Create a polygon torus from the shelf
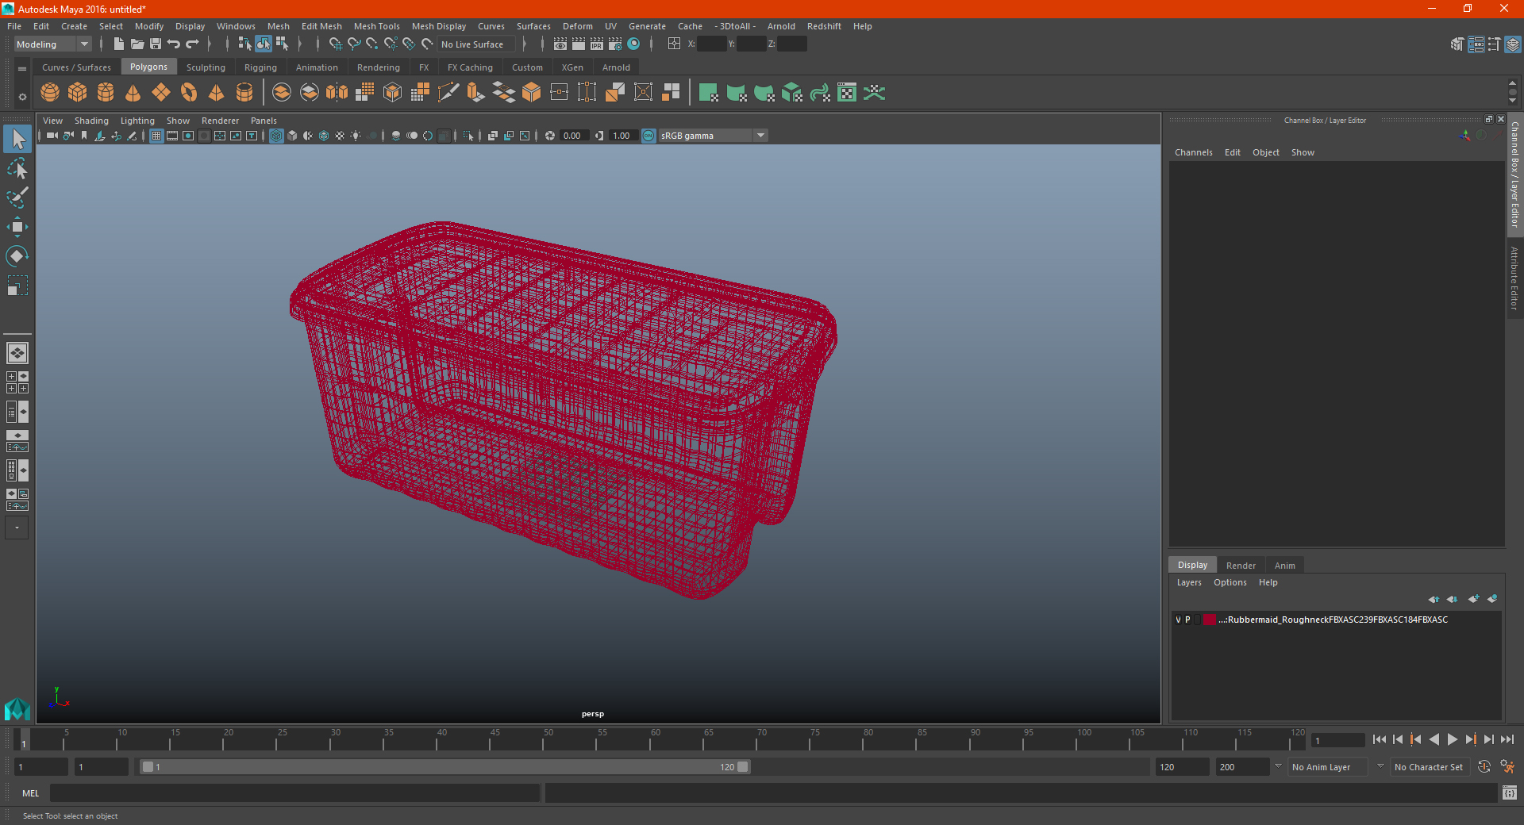This screenshot has height=825, width=1524. (189, 93)
